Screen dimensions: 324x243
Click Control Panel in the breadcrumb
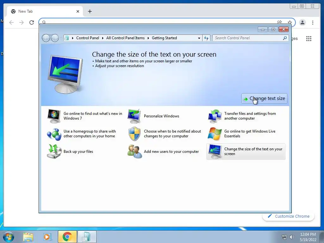point(88,38)
